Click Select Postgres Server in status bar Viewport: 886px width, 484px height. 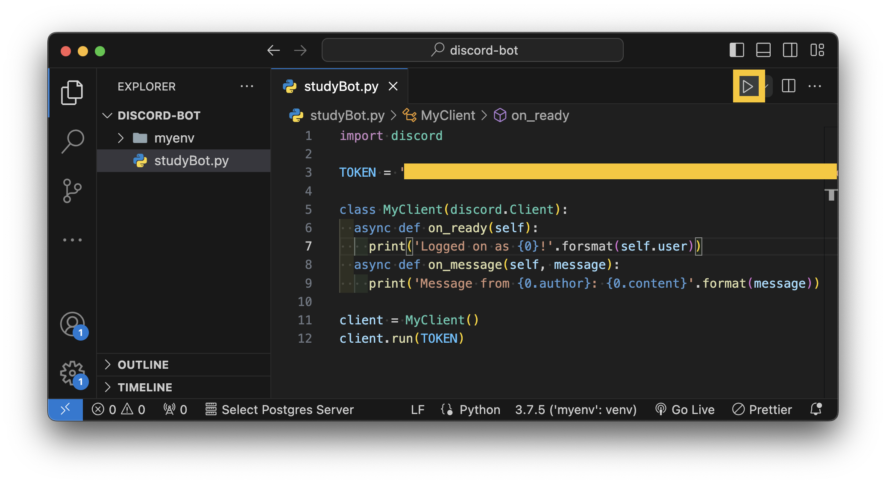click(x=279, y=410)
